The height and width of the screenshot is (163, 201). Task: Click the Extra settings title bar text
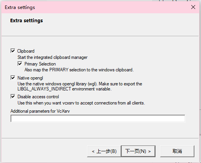[x=20, y=7]
